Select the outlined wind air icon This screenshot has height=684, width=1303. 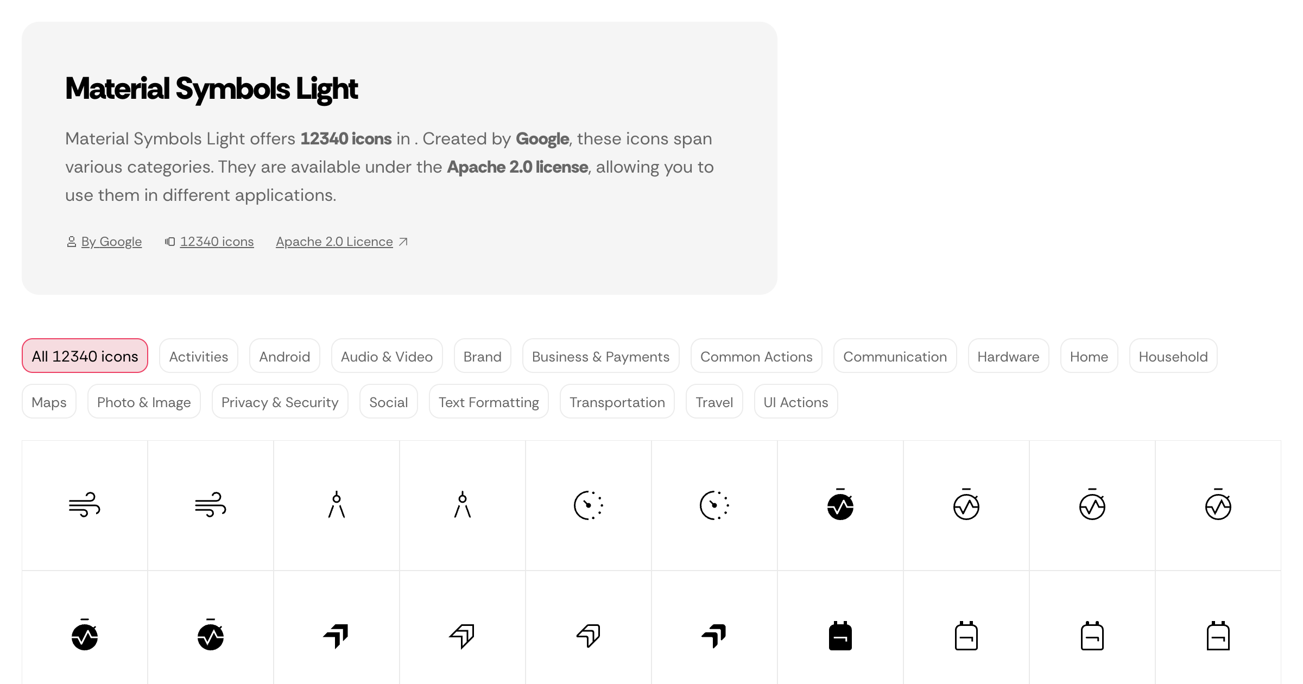coord(84,505)
